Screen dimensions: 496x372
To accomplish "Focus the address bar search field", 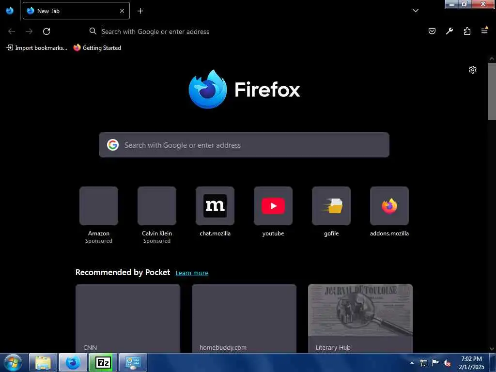I will [253, 31].
